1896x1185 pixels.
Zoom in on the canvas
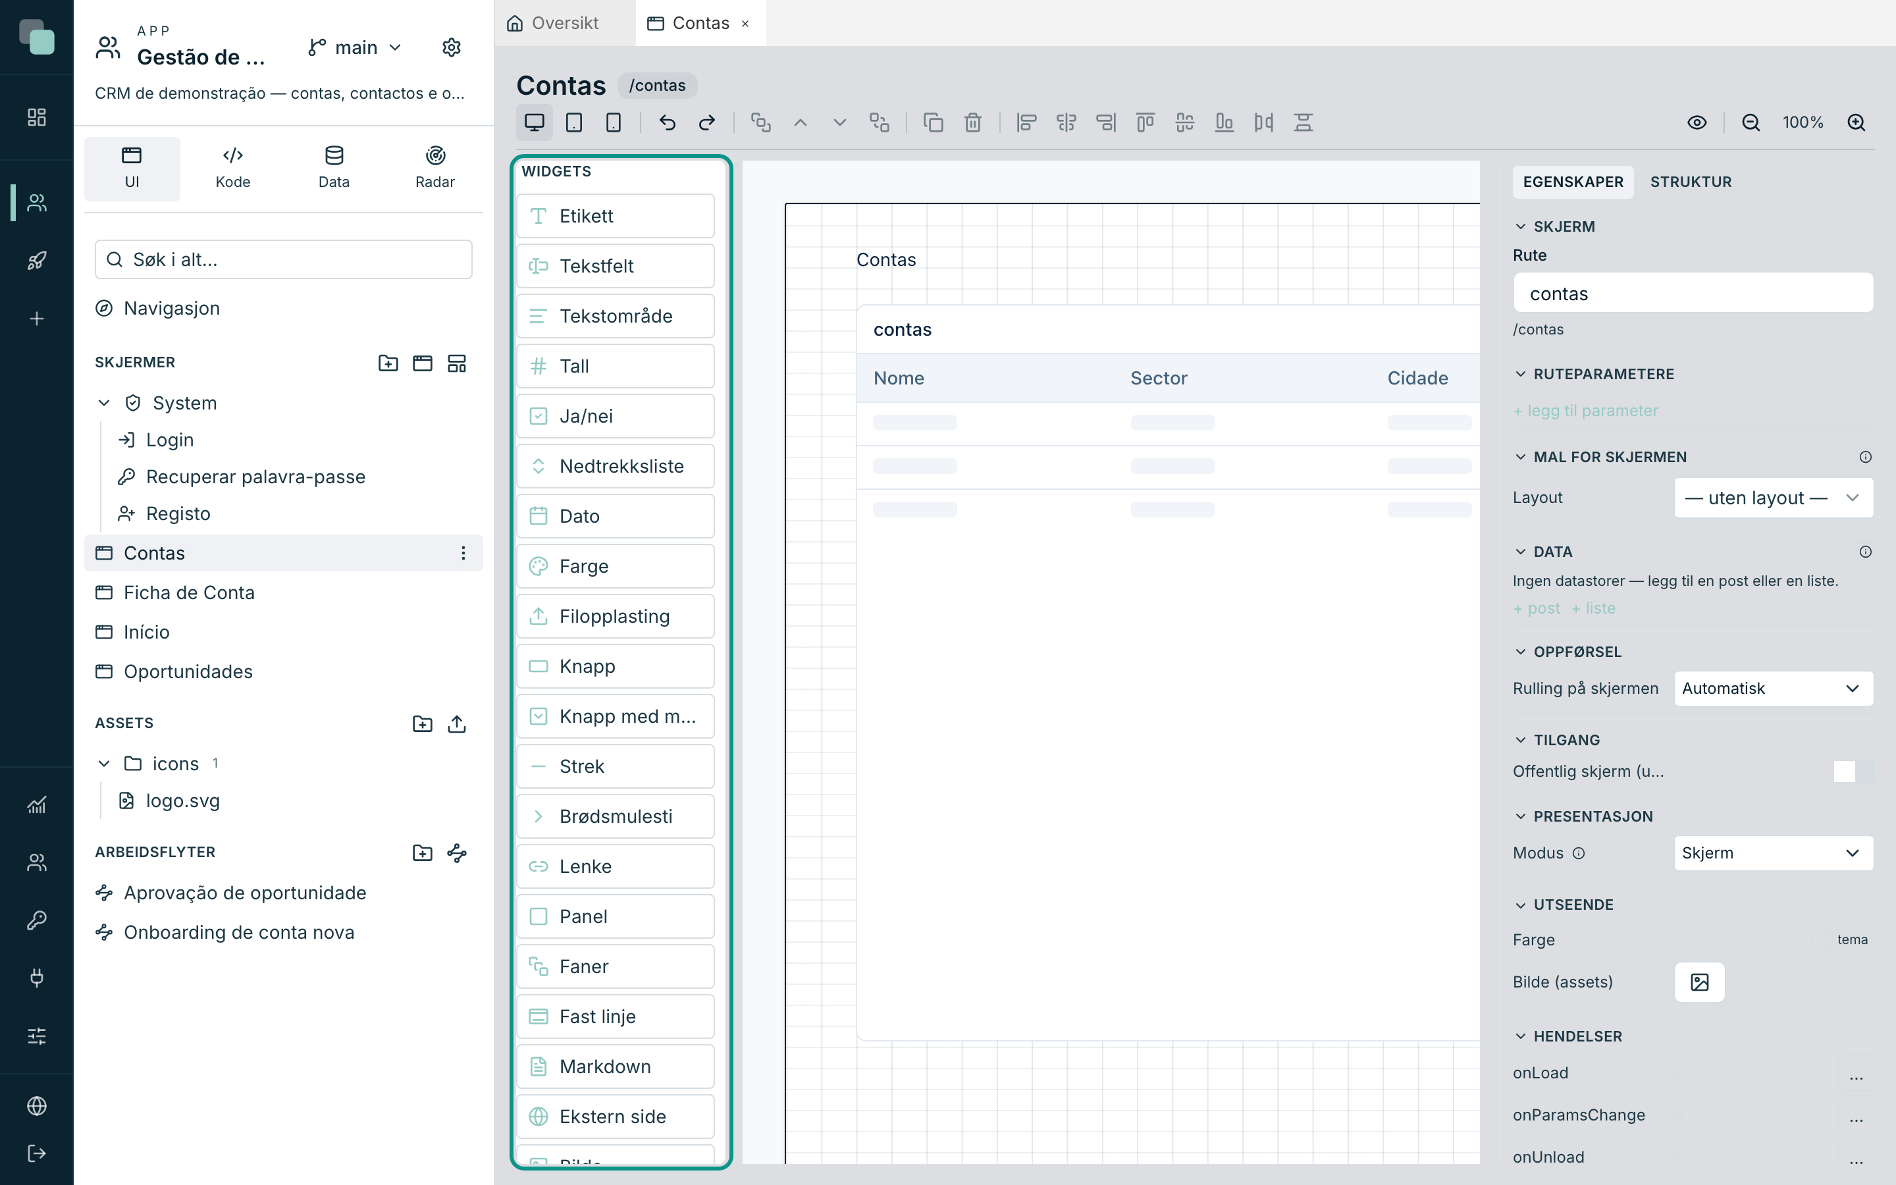1856,122
